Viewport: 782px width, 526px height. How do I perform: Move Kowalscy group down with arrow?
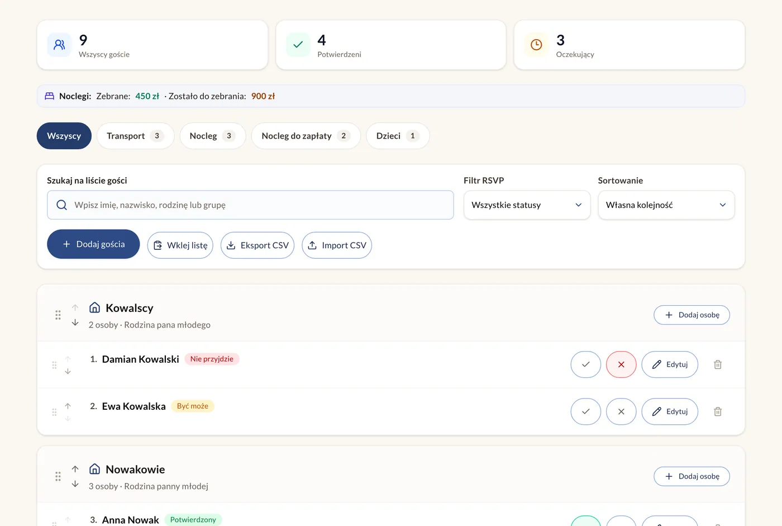pos(75,323)
